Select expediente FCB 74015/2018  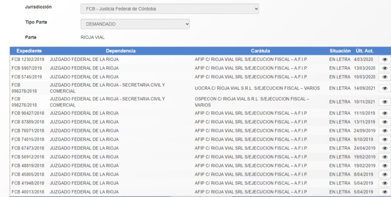pos(28,139)
